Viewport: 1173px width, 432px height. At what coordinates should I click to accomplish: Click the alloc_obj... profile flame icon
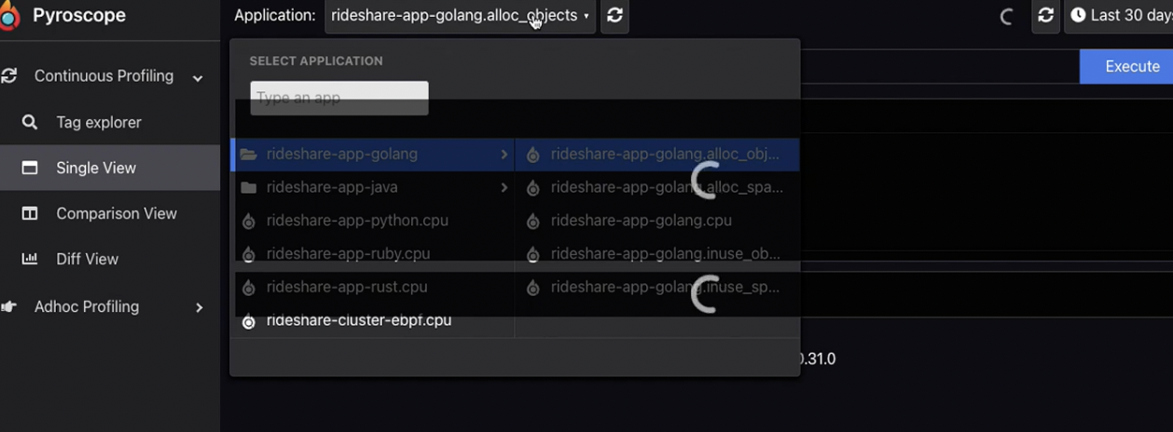click(x=532, y=155)
